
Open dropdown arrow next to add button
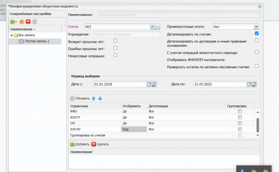coord(16,22)
